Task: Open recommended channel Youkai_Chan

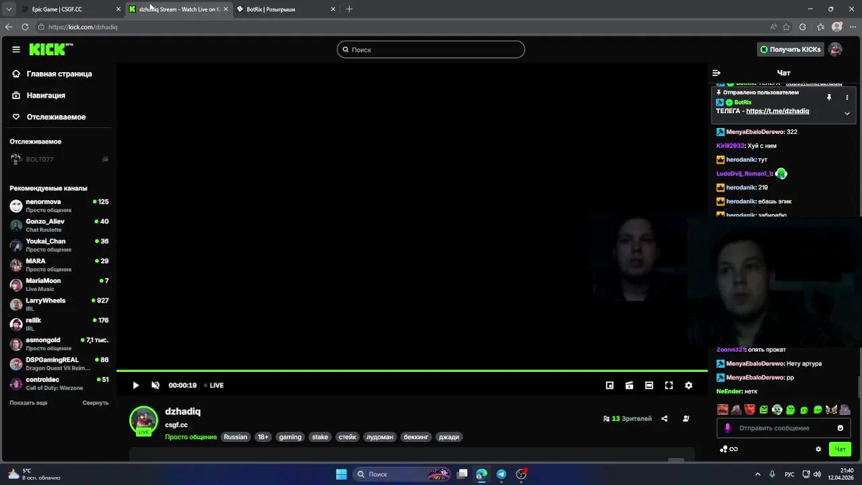Action: (x=59, y=245)
